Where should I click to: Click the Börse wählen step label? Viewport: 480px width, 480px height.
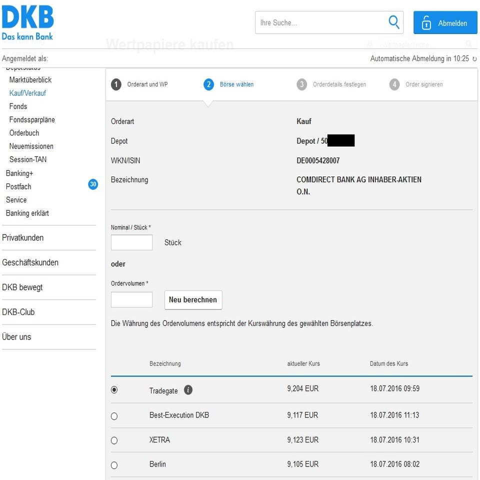click(x=236, y=84)
